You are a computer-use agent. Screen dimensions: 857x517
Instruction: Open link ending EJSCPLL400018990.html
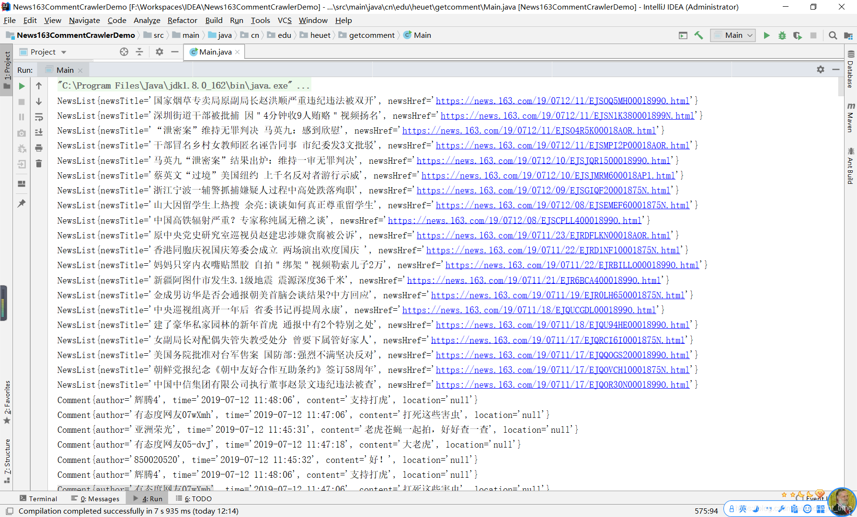click(x=514, y=221)
